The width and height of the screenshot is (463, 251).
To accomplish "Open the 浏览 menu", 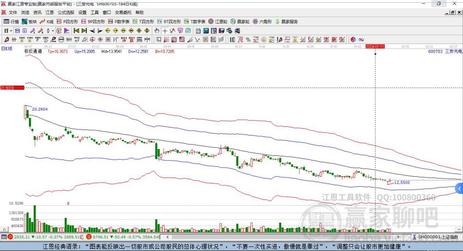I will tap(25, 12).
